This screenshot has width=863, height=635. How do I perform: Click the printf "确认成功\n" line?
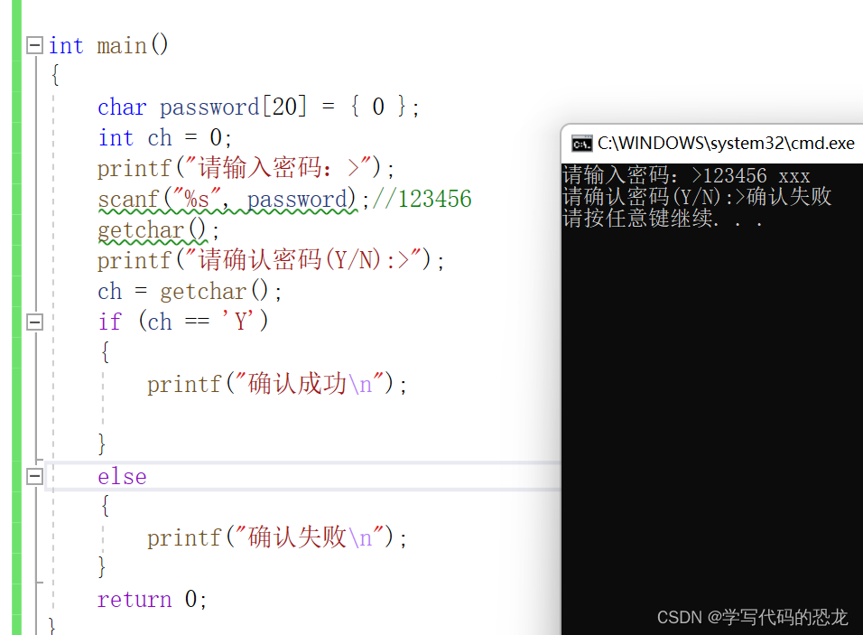(x=276, y=384)
